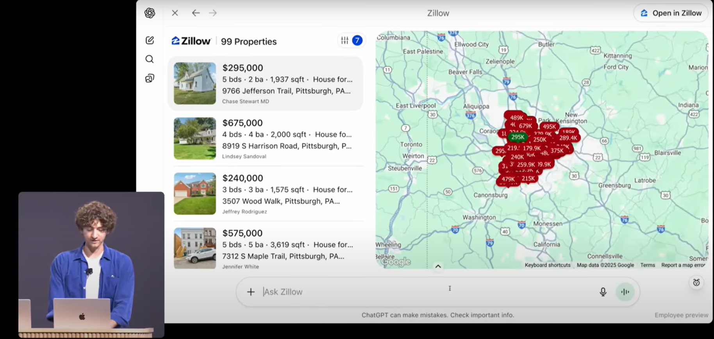This screenshot has width=714, height=339.
Task: Select the 375K map marker
Action: pyautogui.click(x=557, y=151)
